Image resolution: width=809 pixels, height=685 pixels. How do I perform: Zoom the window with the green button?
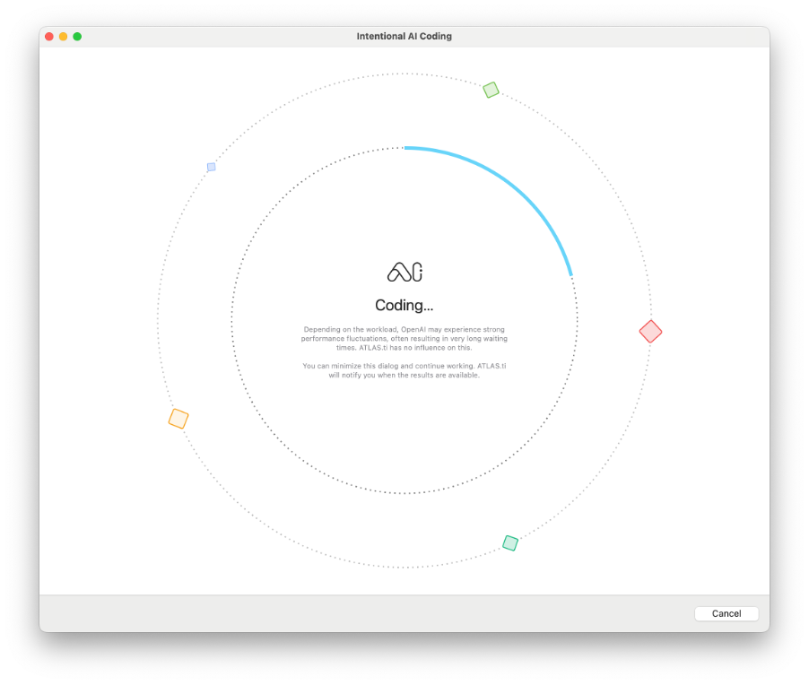77,36
